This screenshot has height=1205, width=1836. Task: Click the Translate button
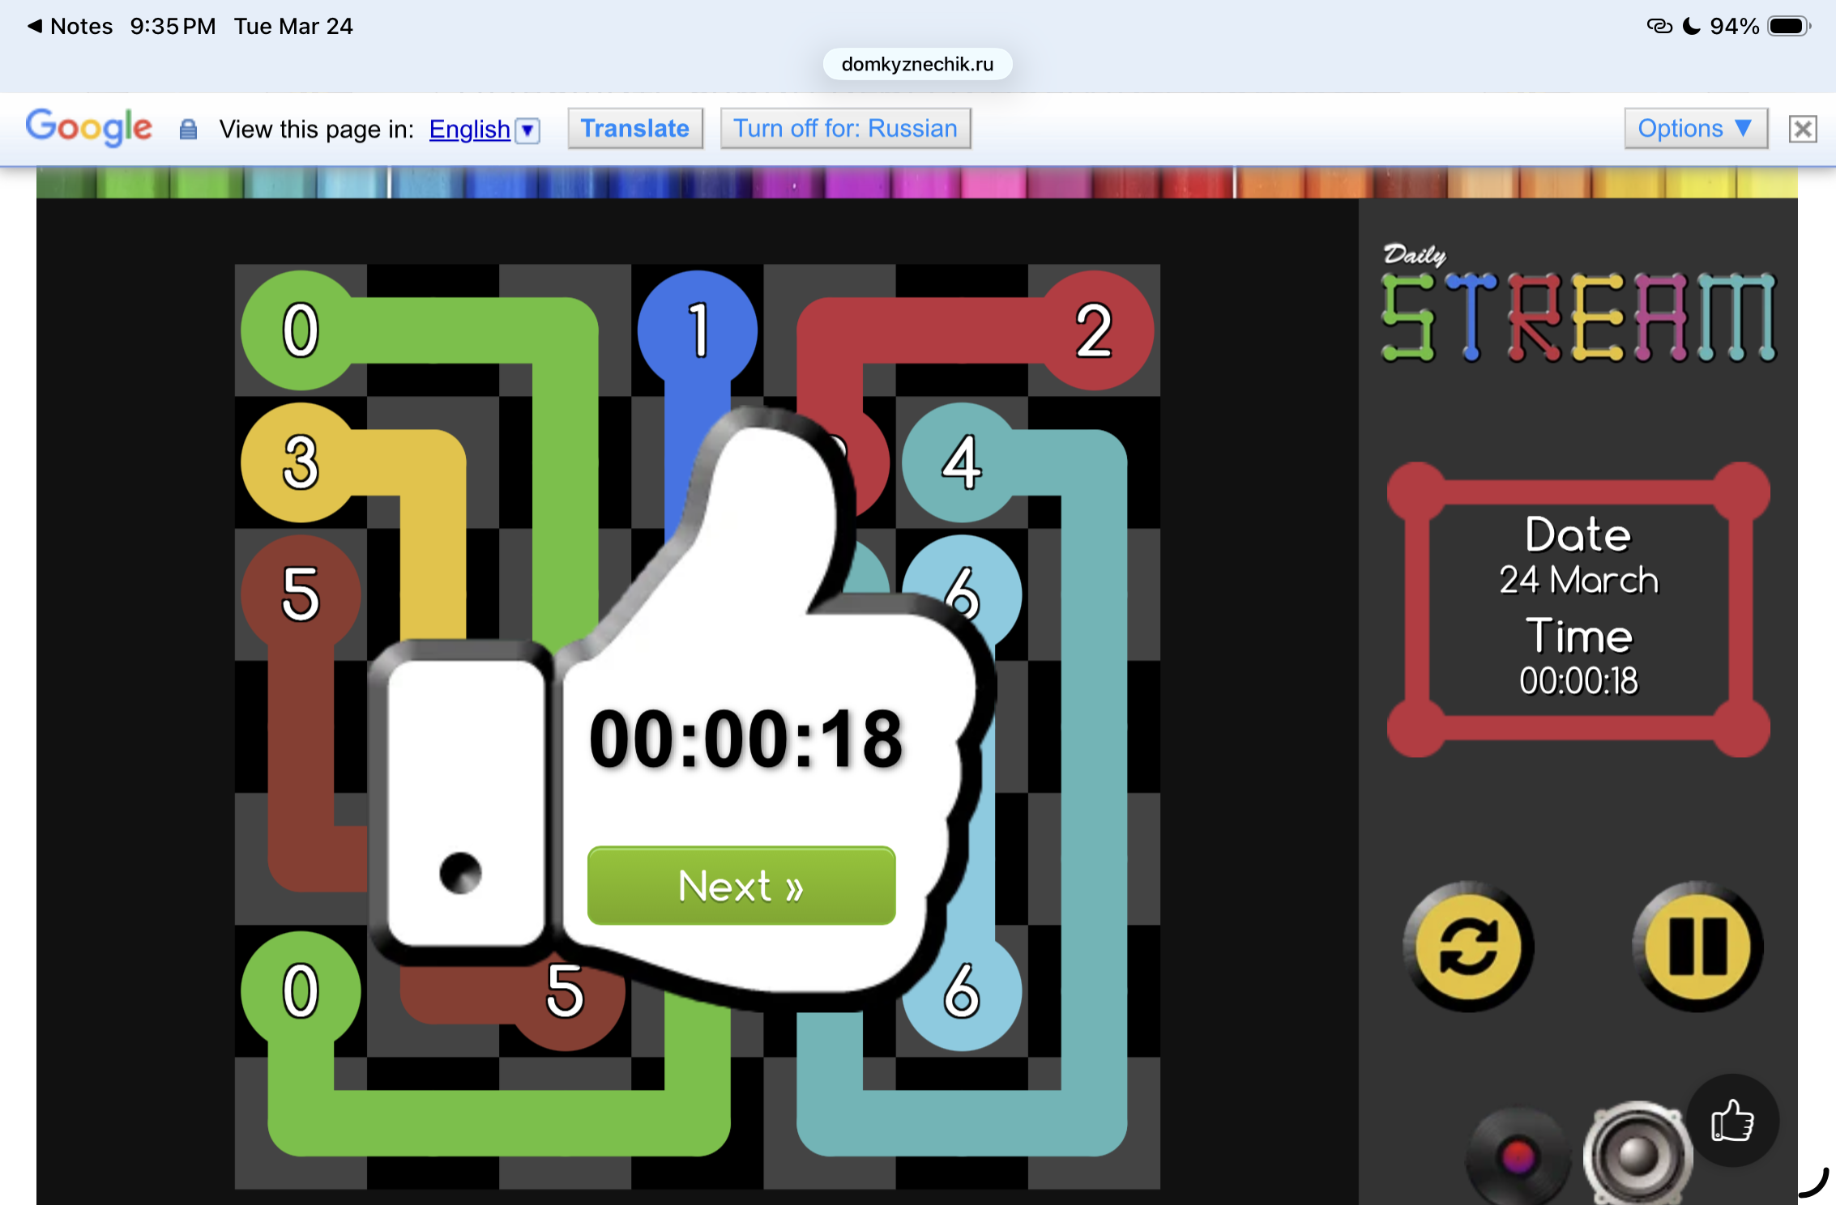[634, 129]
